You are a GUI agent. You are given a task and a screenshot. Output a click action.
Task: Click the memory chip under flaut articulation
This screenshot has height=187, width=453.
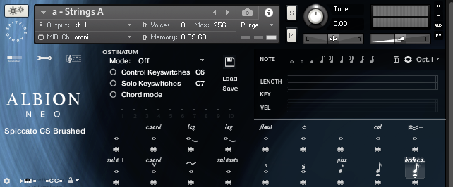point(266,149)
